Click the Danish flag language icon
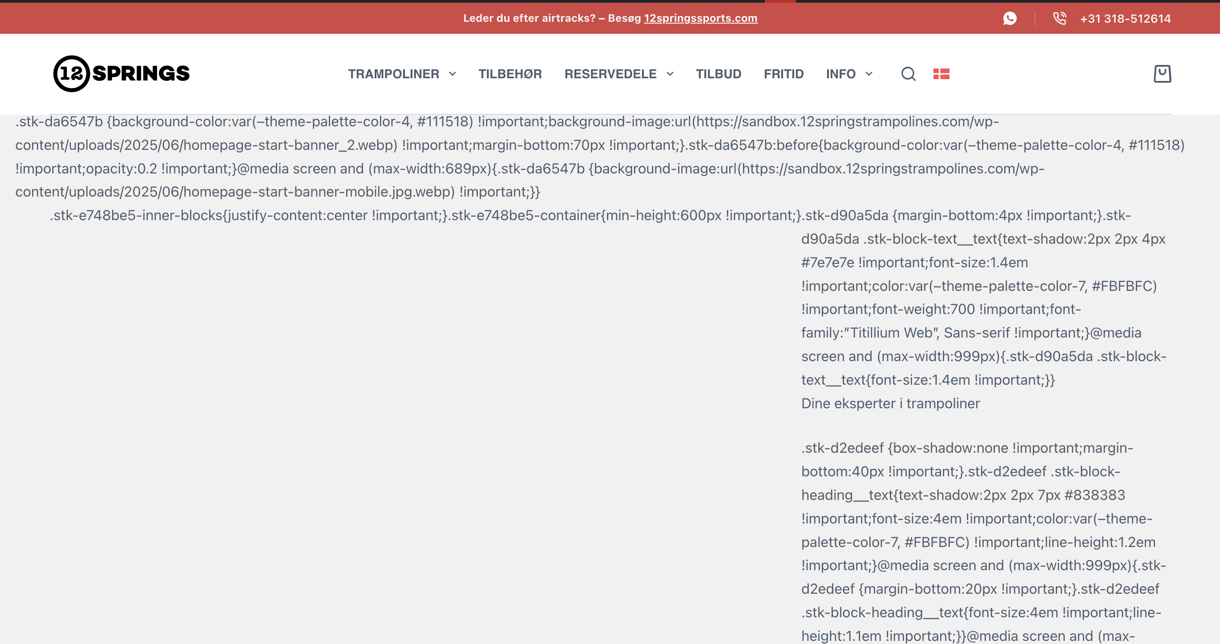 click(x=941, y=74)
